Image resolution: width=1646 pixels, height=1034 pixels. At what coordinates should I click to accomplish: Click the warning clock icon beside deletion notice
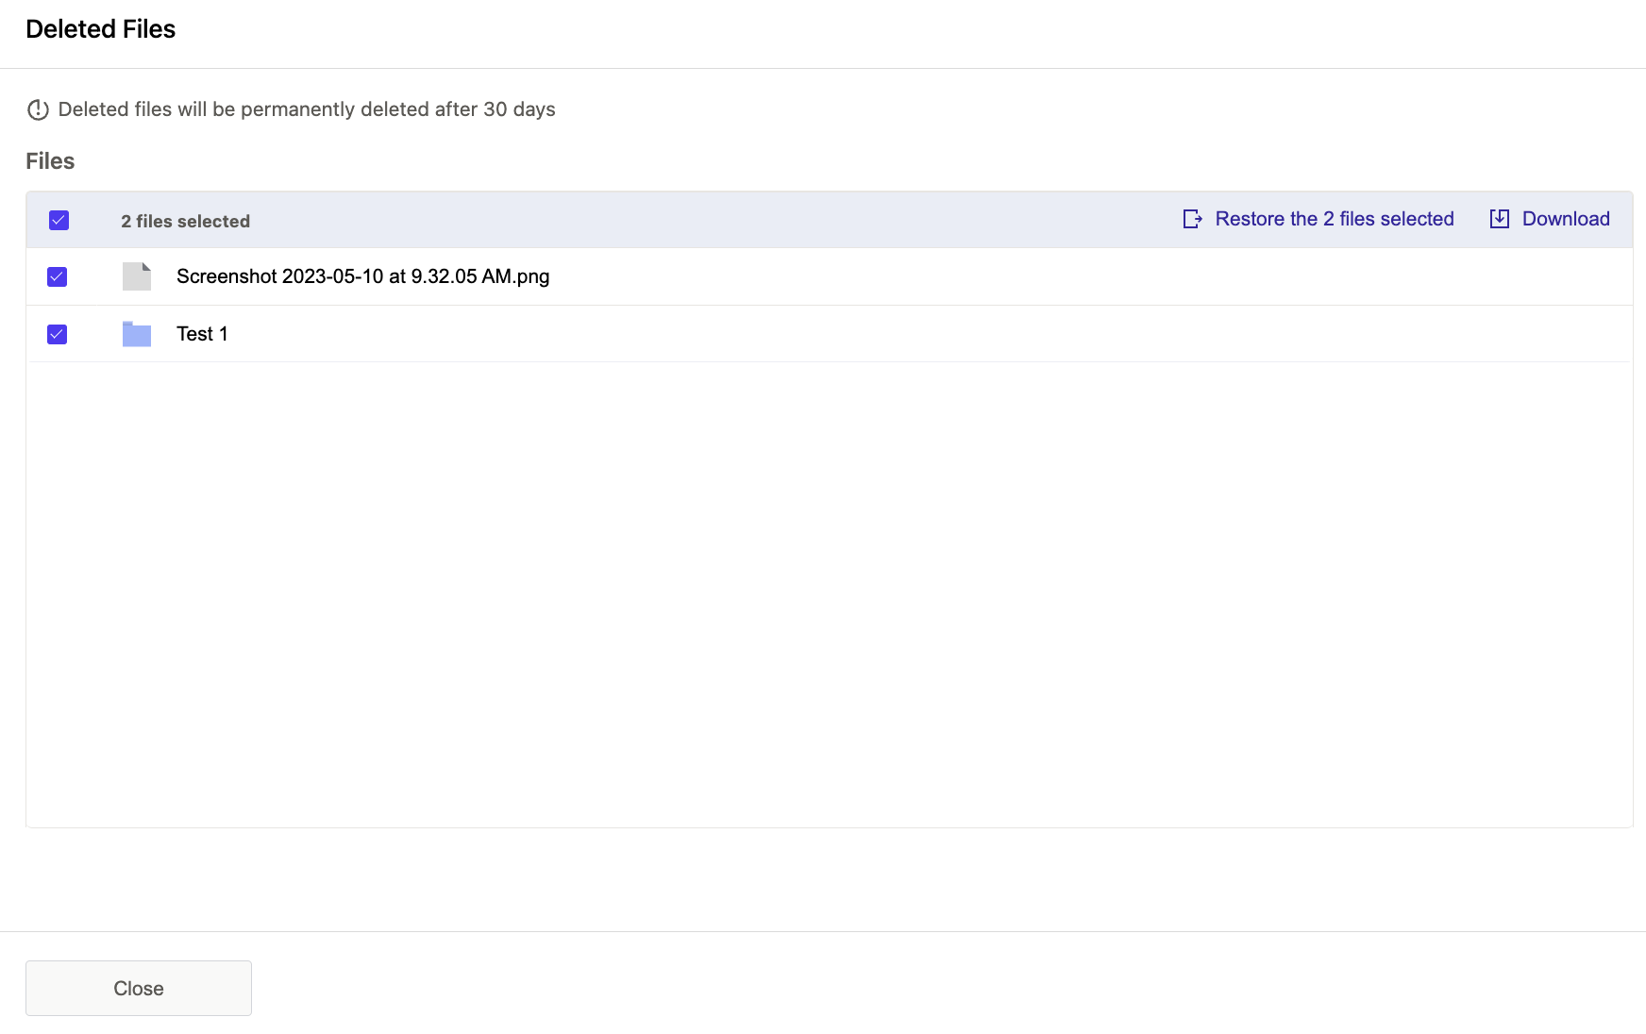38,109
